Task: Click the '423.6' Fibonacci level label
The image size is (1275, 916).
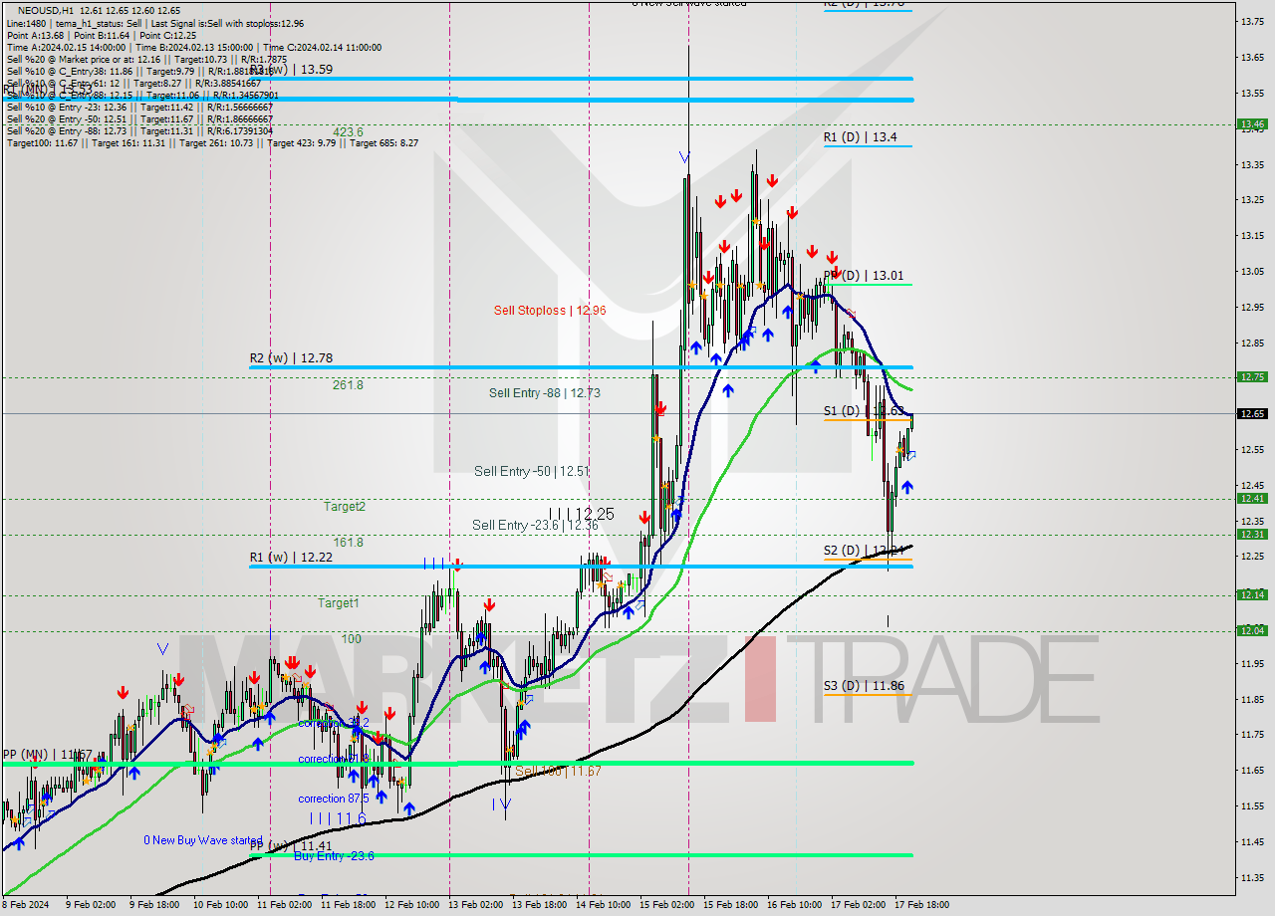Action: 348,131
